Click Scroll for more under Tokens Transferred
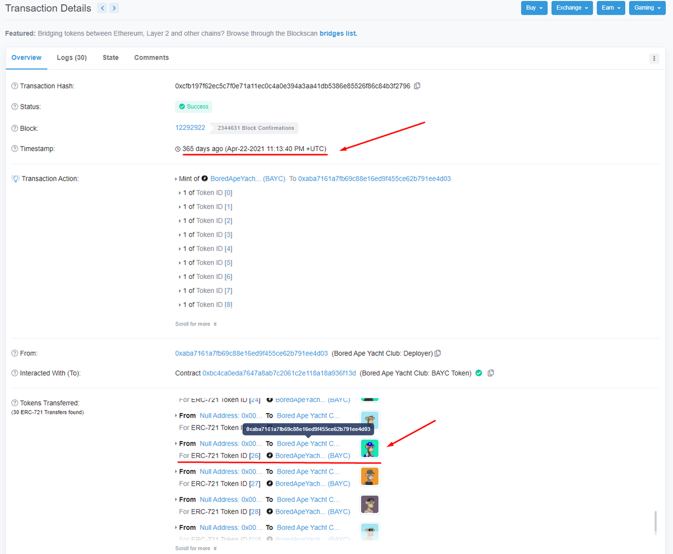The width and height of the screenshot is (673, 554). pos(196,548)
